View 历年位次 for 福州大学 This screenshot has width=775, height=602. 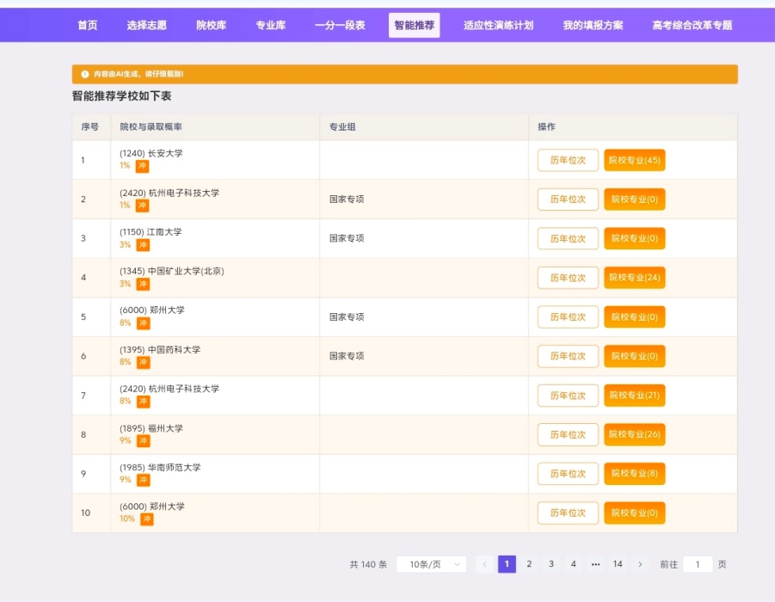click(568, 434)
